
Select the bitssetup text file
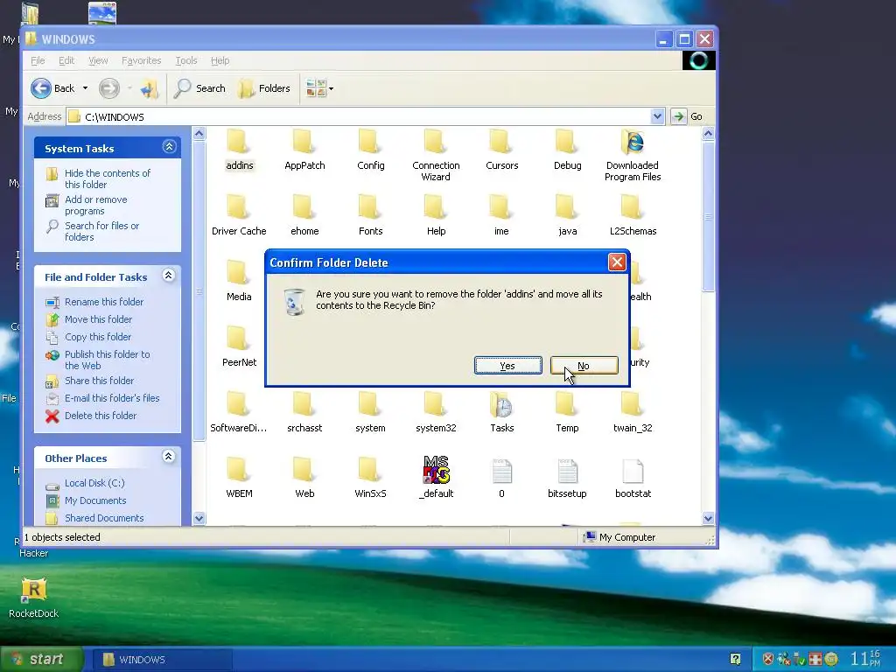click(567, 479)
